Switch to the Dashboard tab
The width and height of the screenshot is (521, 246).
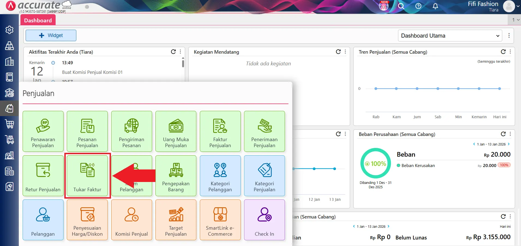(38, 20)
